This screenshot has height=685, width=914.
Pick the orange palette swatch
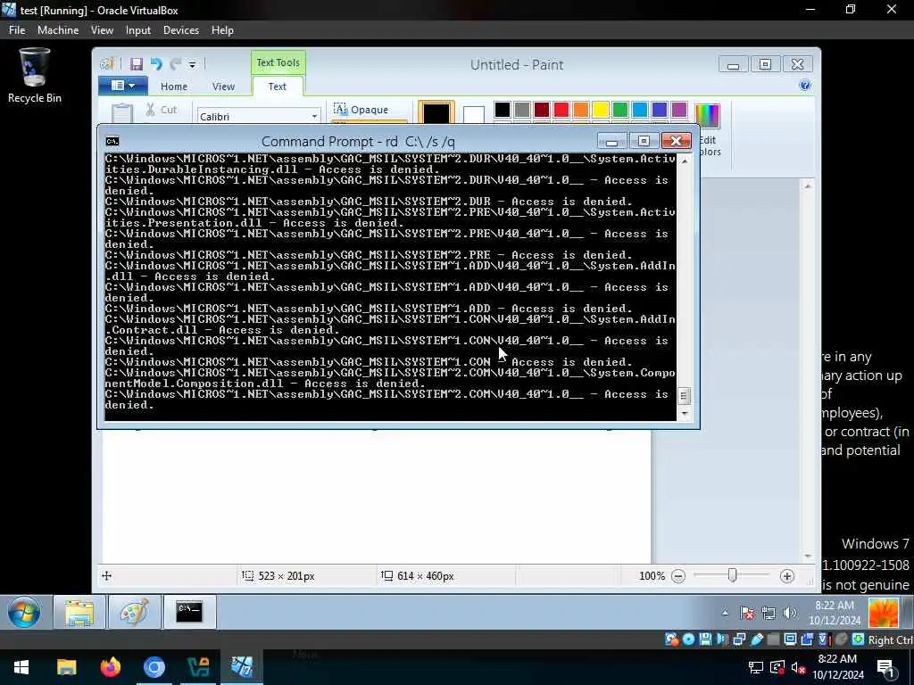point(581,110)
